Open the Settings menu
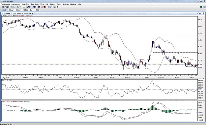The height and width of the screenshot is (125, 206). (66, 4)
